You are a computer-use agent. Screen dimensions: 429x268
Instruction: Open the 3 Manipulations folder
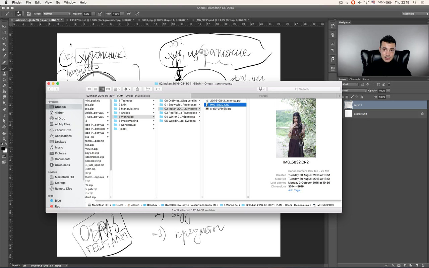(128, 109)
